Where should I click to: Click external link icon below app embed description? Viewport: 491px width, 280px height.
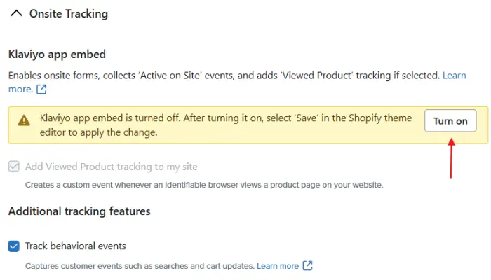click(x=41, y=90)
